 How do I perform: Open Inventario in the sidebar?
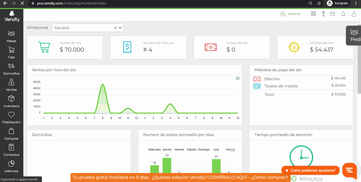[x=11, y=102]
